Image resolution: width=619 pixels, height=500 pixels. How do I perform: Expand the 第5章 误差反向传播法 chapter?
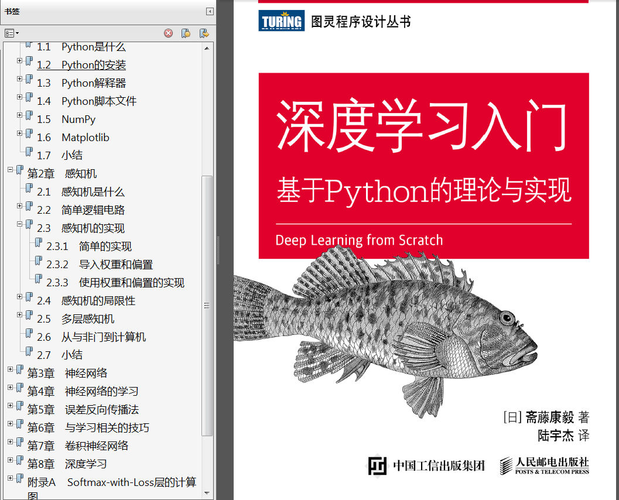coord(11,405)
